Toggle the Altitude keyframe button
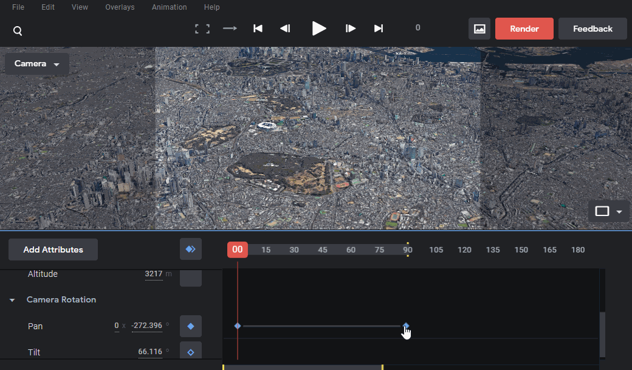 (191, 277)
